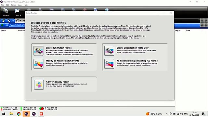Click the red screen recorder taskbar icon
Image resolution: width=208 pixels, height=117 pixels.
[x=41, y=114]
